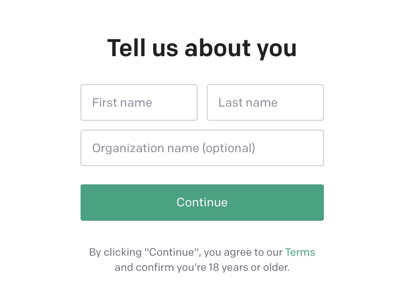Select the Organization name (optional) field
The height and width of the screenshot is (305, 409).
[202, 148]
